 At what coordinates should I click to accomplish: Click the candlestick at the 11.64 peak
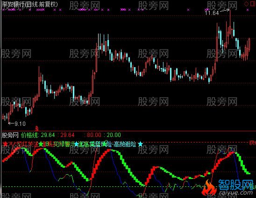(x=230, y=22)
